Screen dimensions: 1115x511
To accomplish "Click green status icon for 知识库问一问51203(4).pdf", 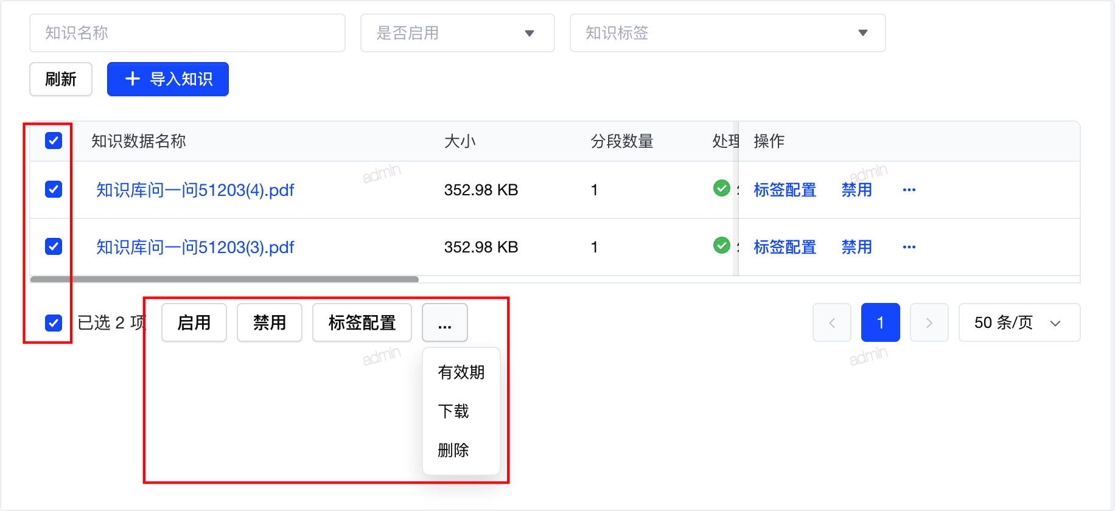I will (721, 188).
